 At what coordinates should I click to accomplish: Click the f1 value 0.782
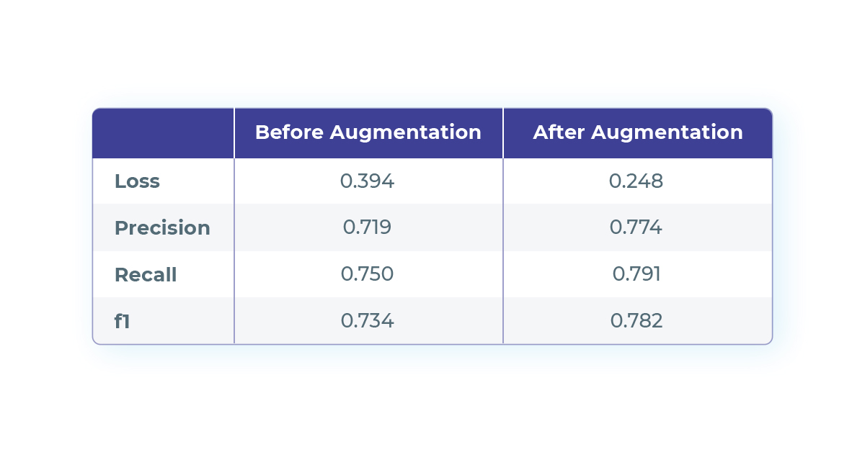(636, 321)
